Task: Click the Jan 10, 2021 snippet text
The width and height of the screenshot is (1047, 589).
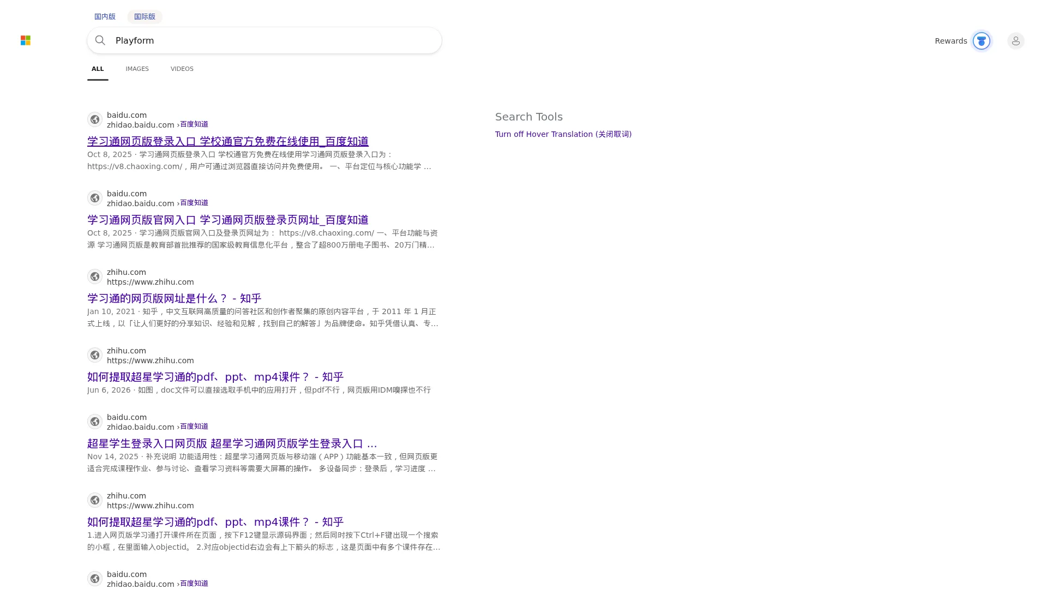Action: pos(263,317)
